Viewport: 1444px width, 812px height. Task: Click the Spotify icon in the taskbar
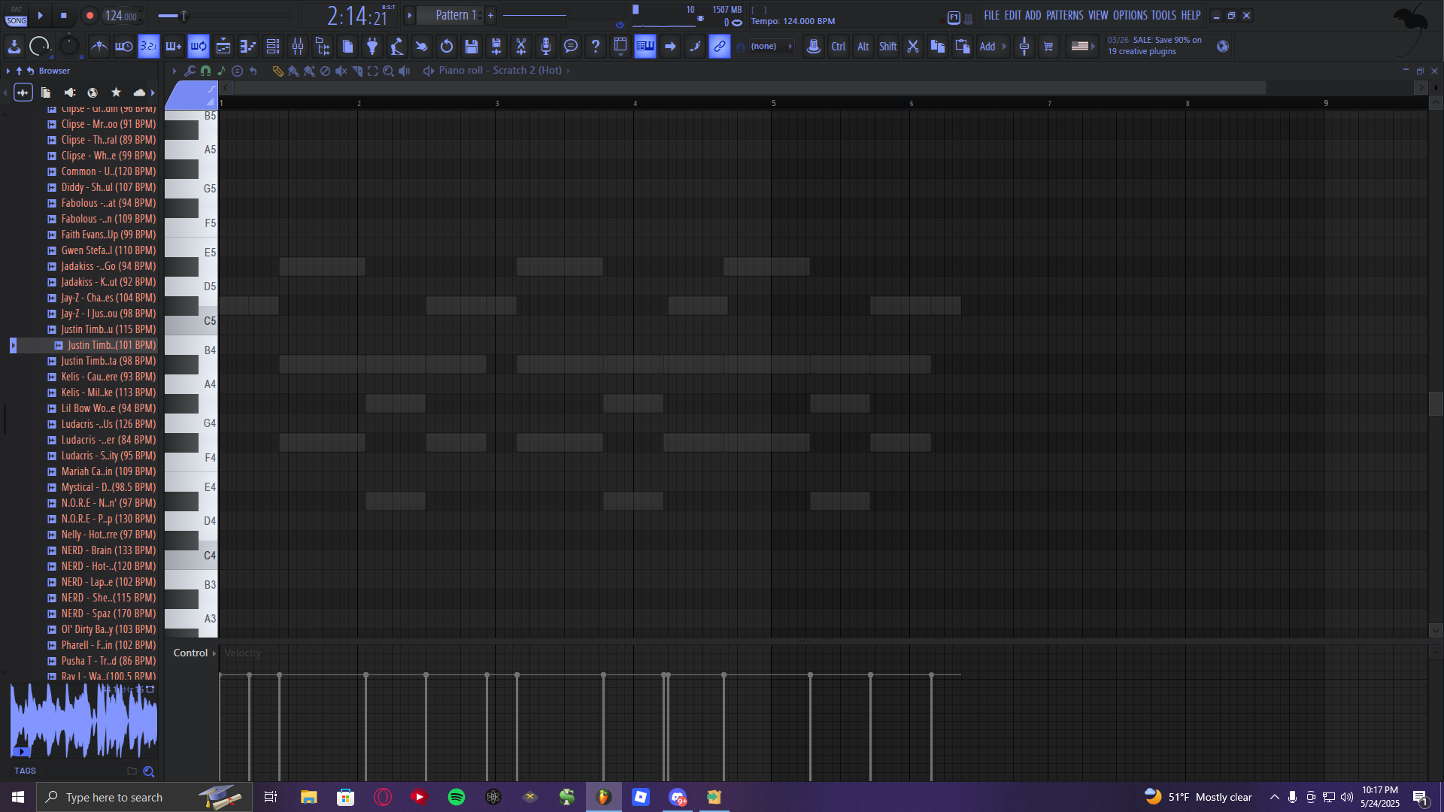coord(456,797)
